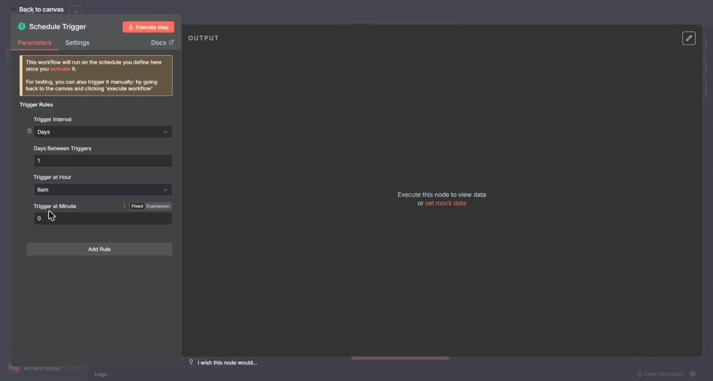Switch to the Settings tab

(x=77, y=42)
